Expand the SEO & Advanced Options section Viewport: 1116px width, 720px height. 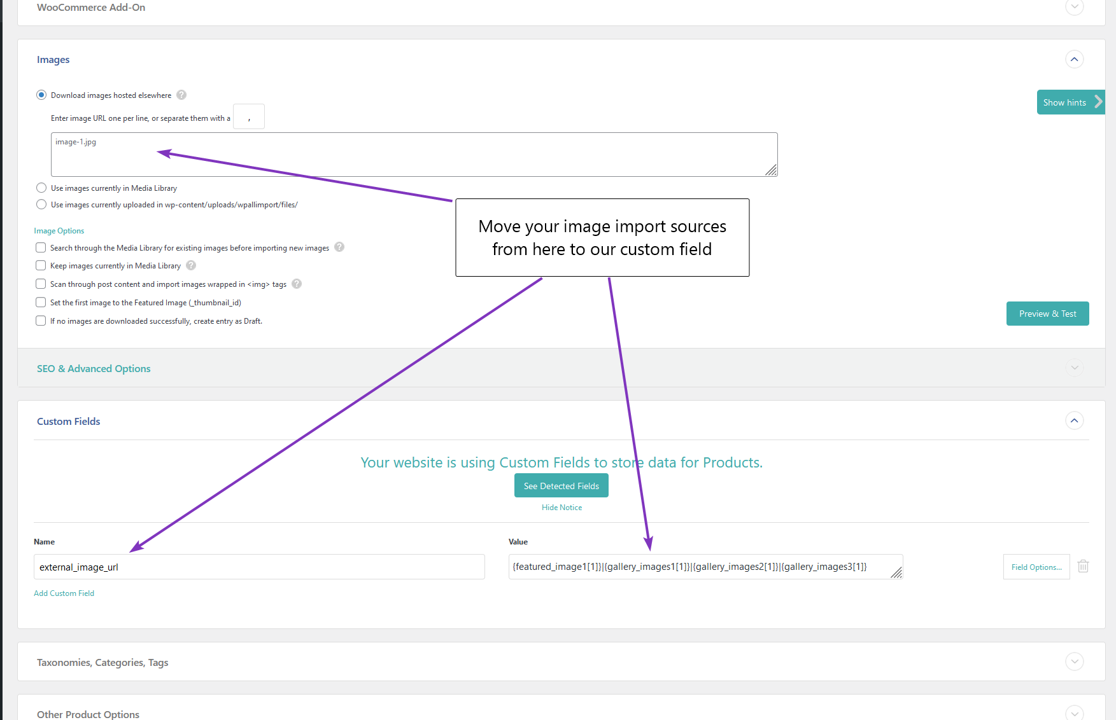1074,368
